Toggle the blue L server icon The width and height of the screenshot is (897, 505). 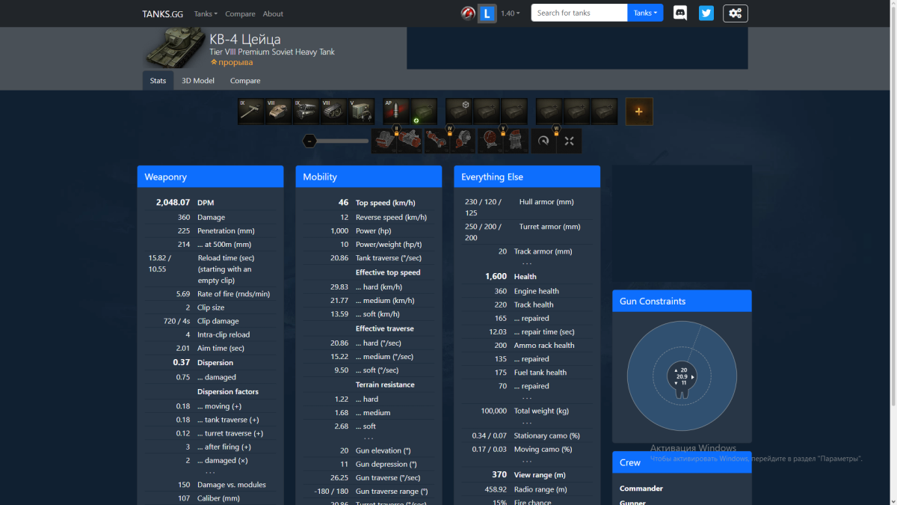[487, 13]
